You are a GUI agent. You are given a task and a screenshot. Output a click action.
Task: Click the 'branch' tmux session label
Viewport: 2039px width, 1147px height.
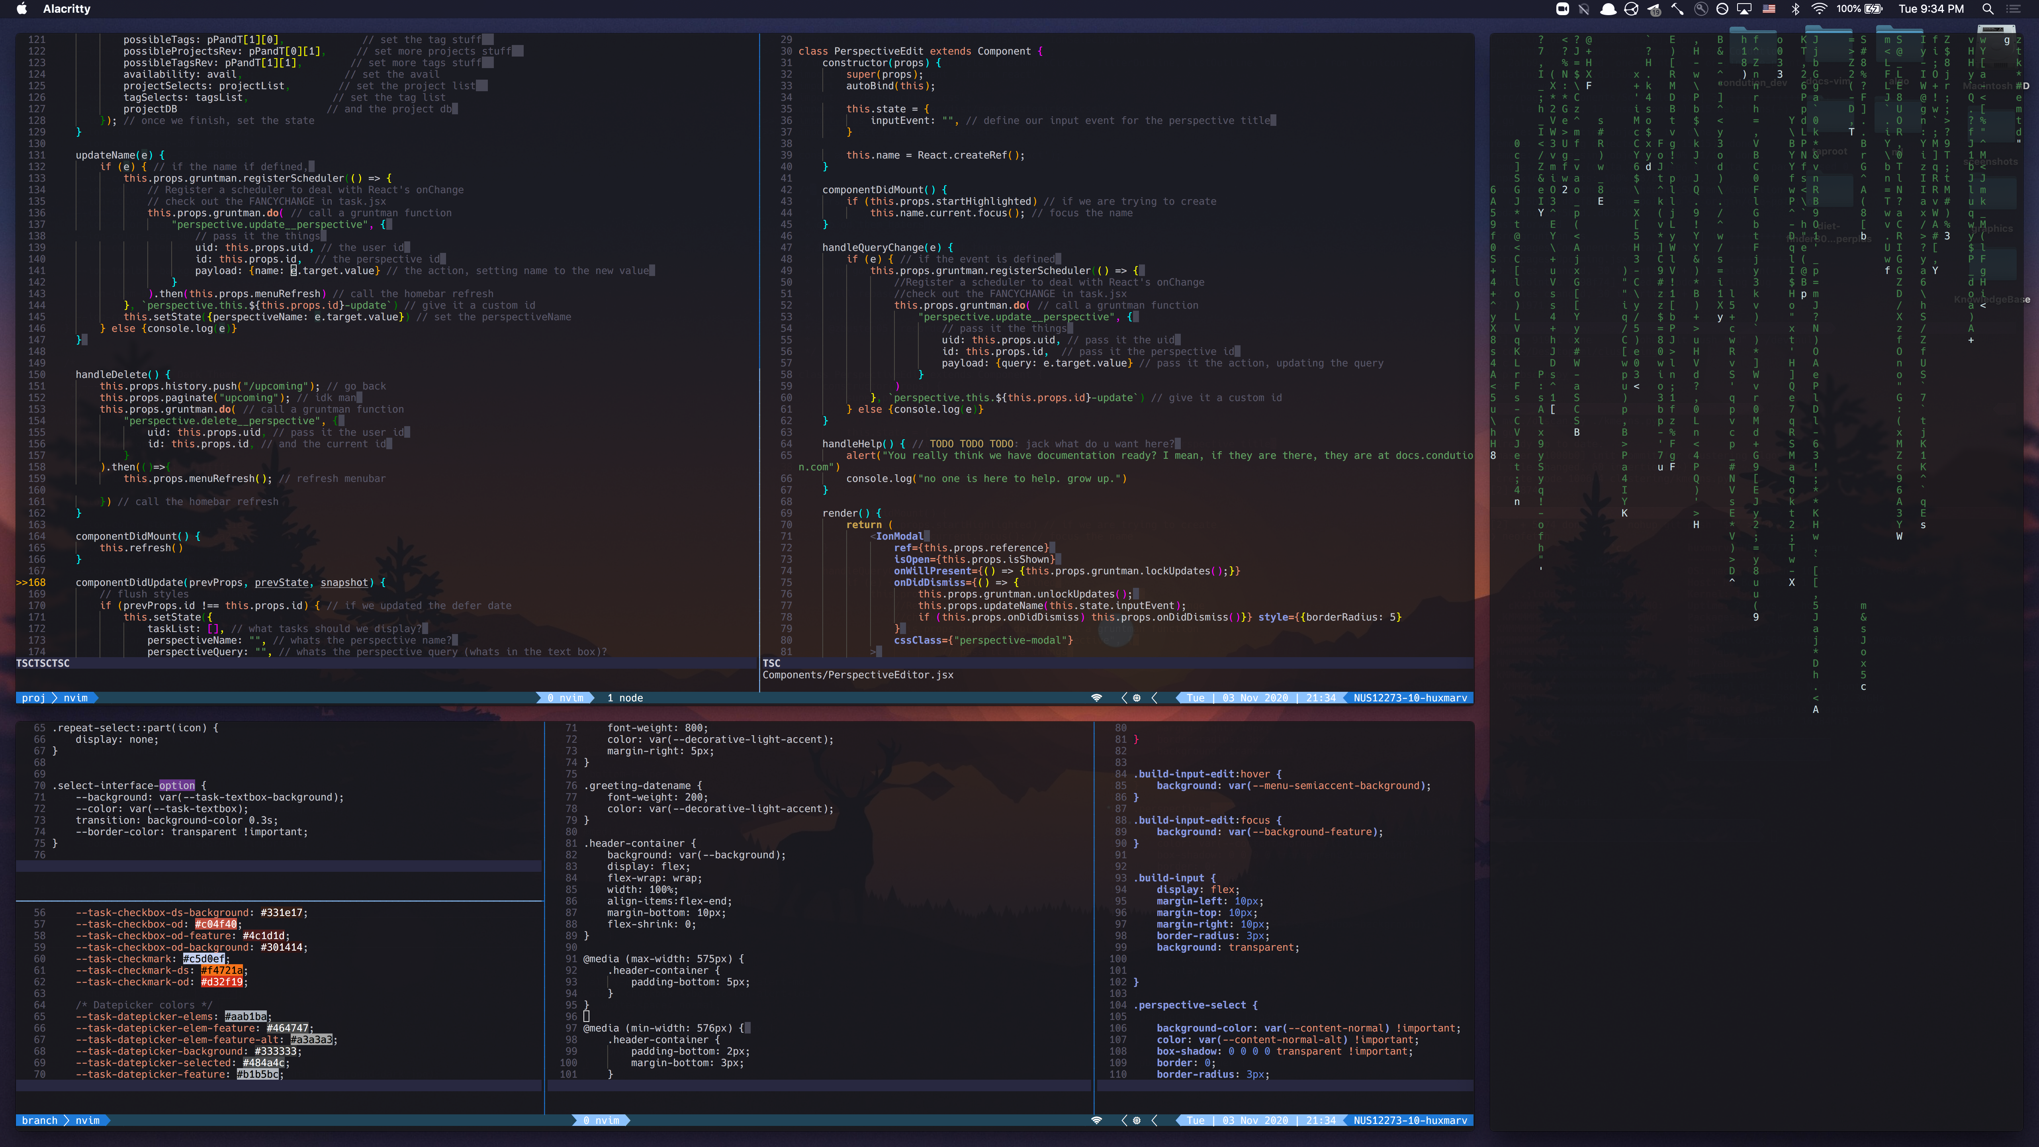tap(39, 1120)
